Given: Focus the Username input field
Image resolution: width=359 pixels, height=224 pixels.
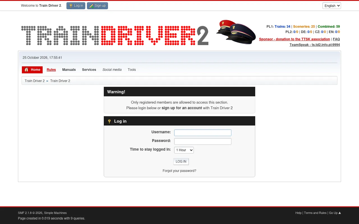Looking at the screenshot, I should coord(203,133).
